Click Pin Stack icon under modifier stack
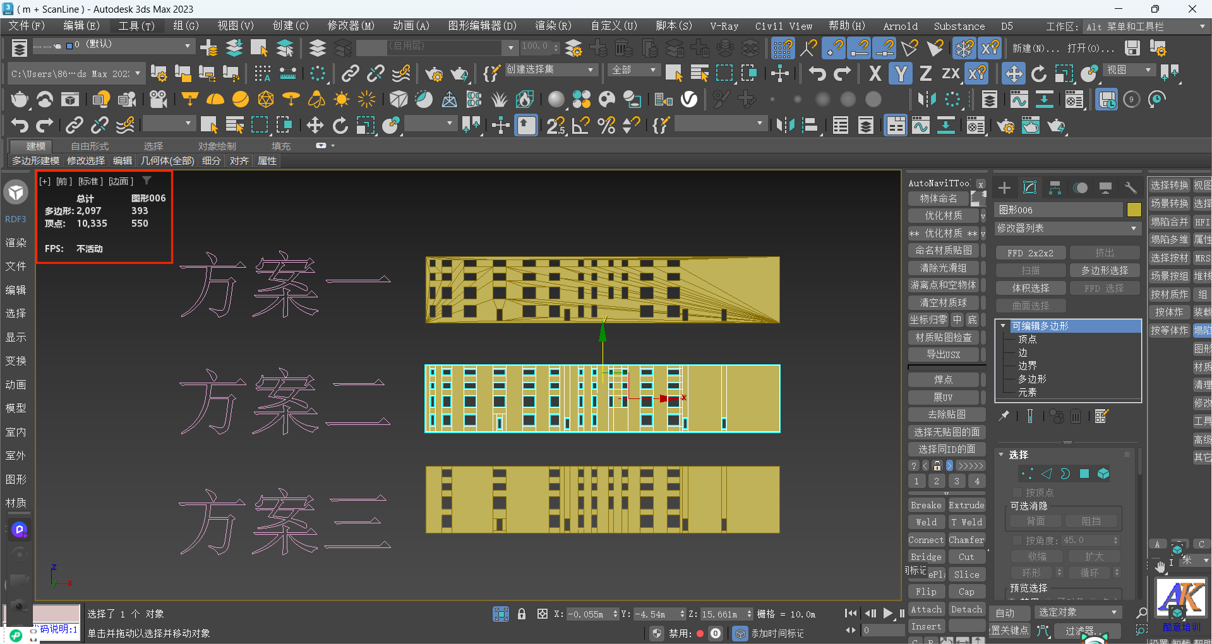The height and width of the screenshot is (644, 1212). pyautogui.click(x=1004, y=415)
